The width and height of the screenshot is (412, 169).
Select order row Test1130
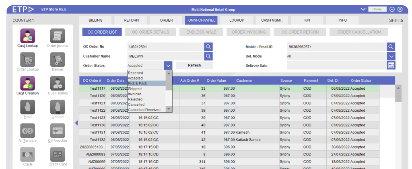(x=229, y=125)
